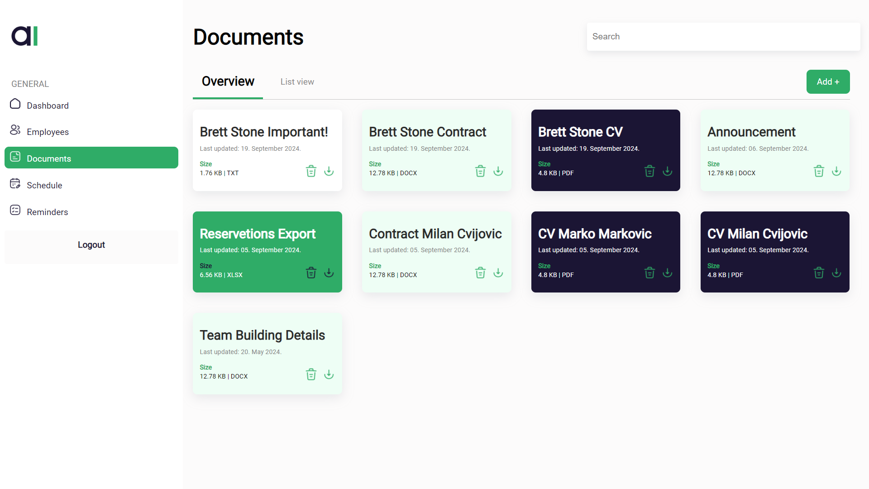Download the Brett Stone Contract file
Viewport: 869px width, 489px height.
point(498,171)
